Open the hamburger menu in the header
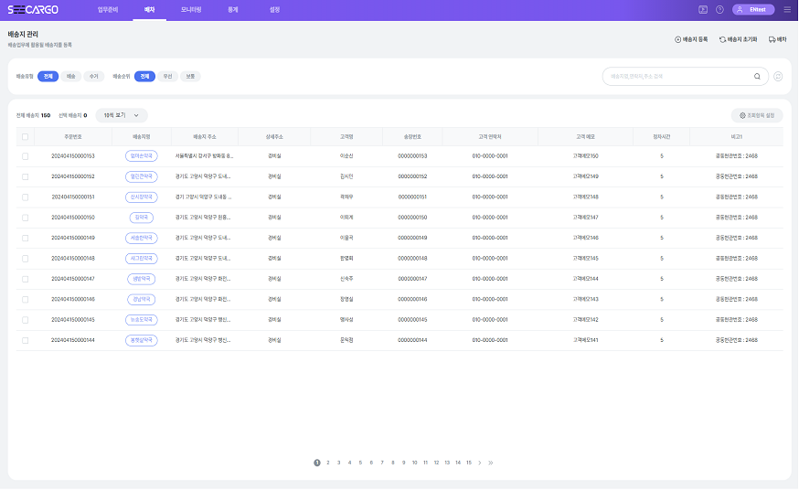Viewport: 799px width, 490px height. coord(787,9)
